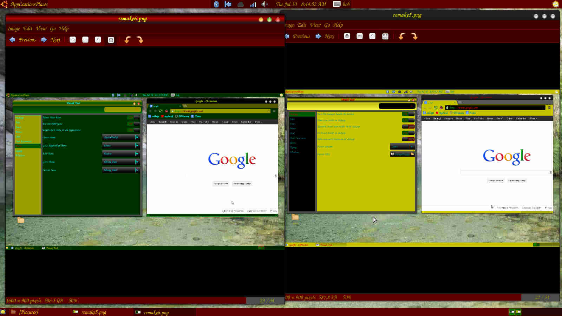Click the "22 / 34" image counter
562x316 pixels.
click(x=542, y=297)
